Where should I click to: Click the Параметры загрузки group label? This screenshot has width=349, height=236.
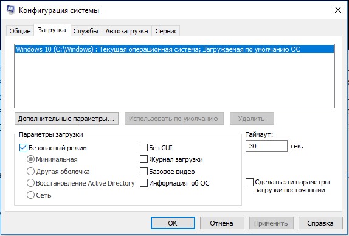[x=51, y=134]
